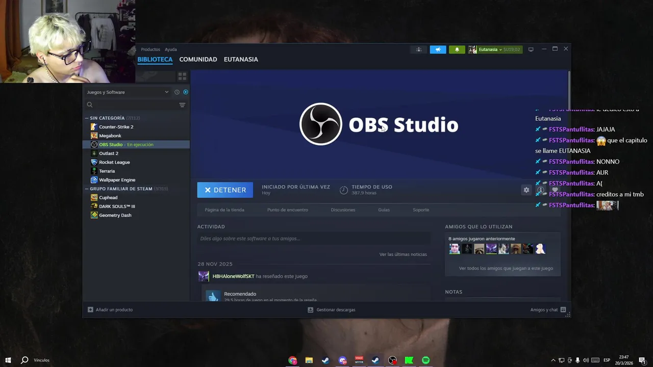
Task: Add OBS Studio to favorites heart
Action: 555,190
